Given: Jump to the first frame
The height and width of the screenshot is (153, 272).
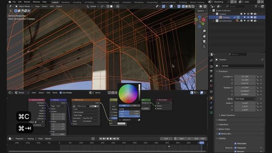Looking at the screenshot, I should 101,139.
